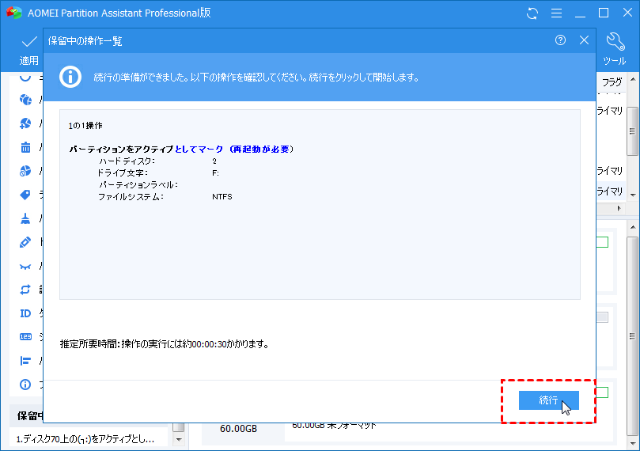Open the hamburger menu in title bar
The width and height of the screenshot is (640, 451).
tap(556, 13)
